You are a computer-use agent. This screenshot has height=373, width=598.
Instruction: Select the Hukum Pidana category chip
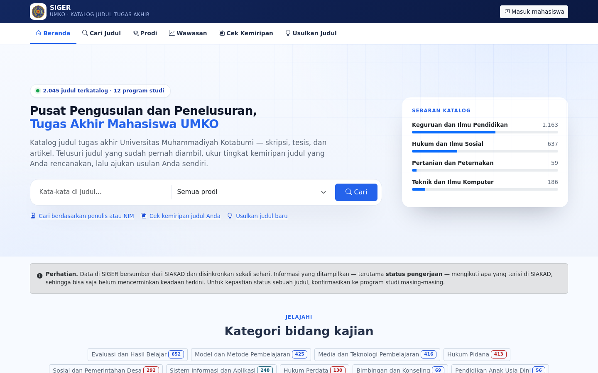tap(477, 354)
